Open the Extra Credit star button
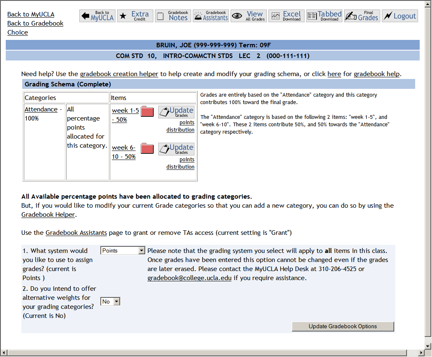 135,16
